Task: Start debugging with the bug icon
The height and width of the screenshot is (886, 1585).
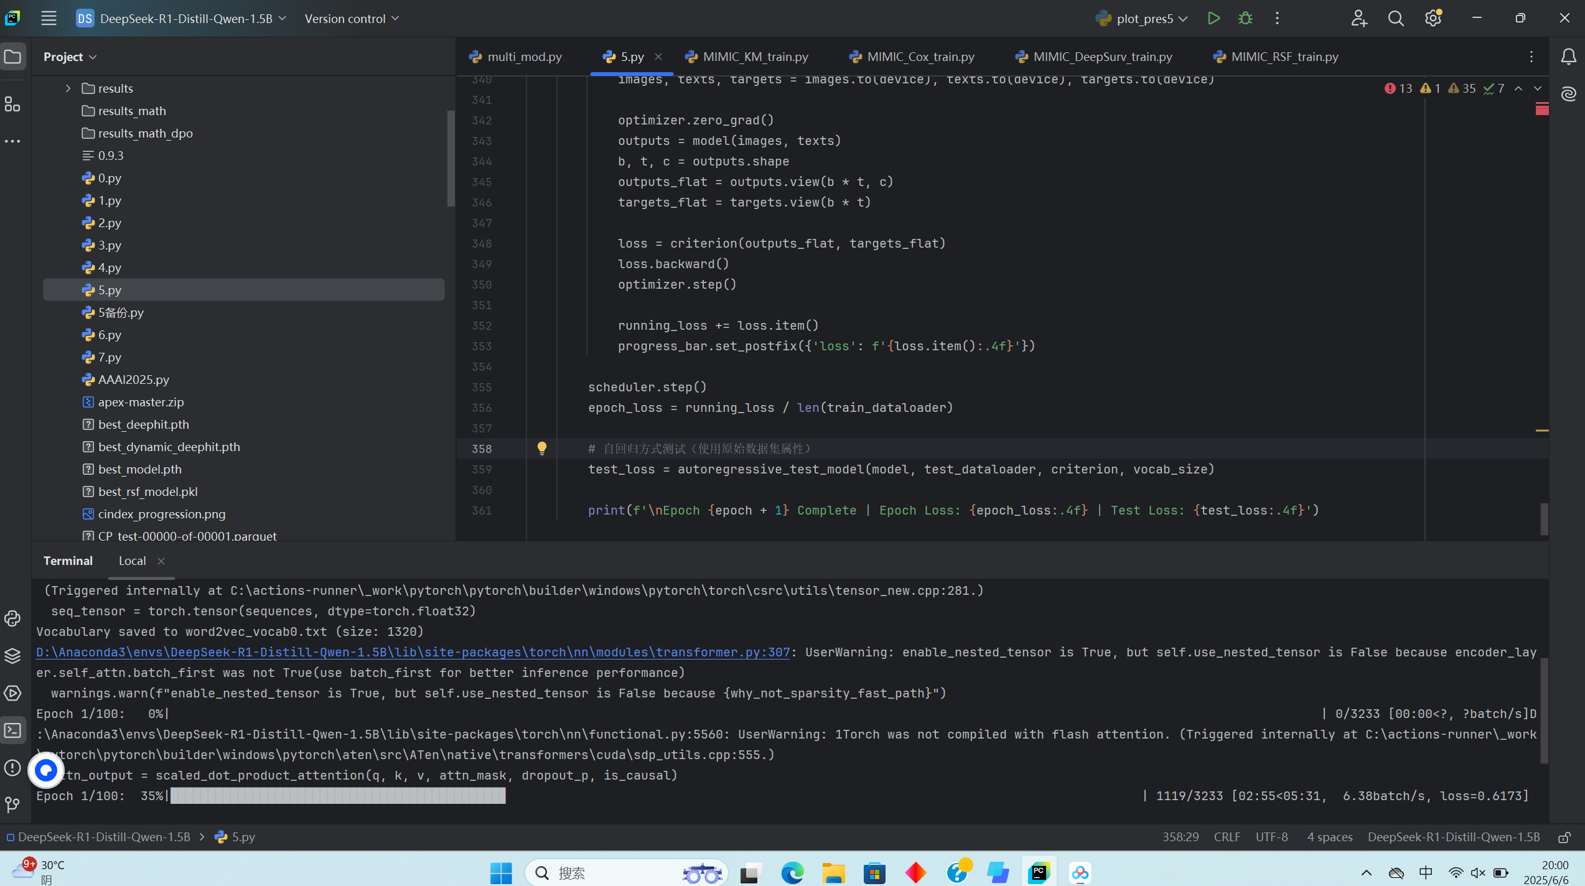Action: tap(1245, 18)
